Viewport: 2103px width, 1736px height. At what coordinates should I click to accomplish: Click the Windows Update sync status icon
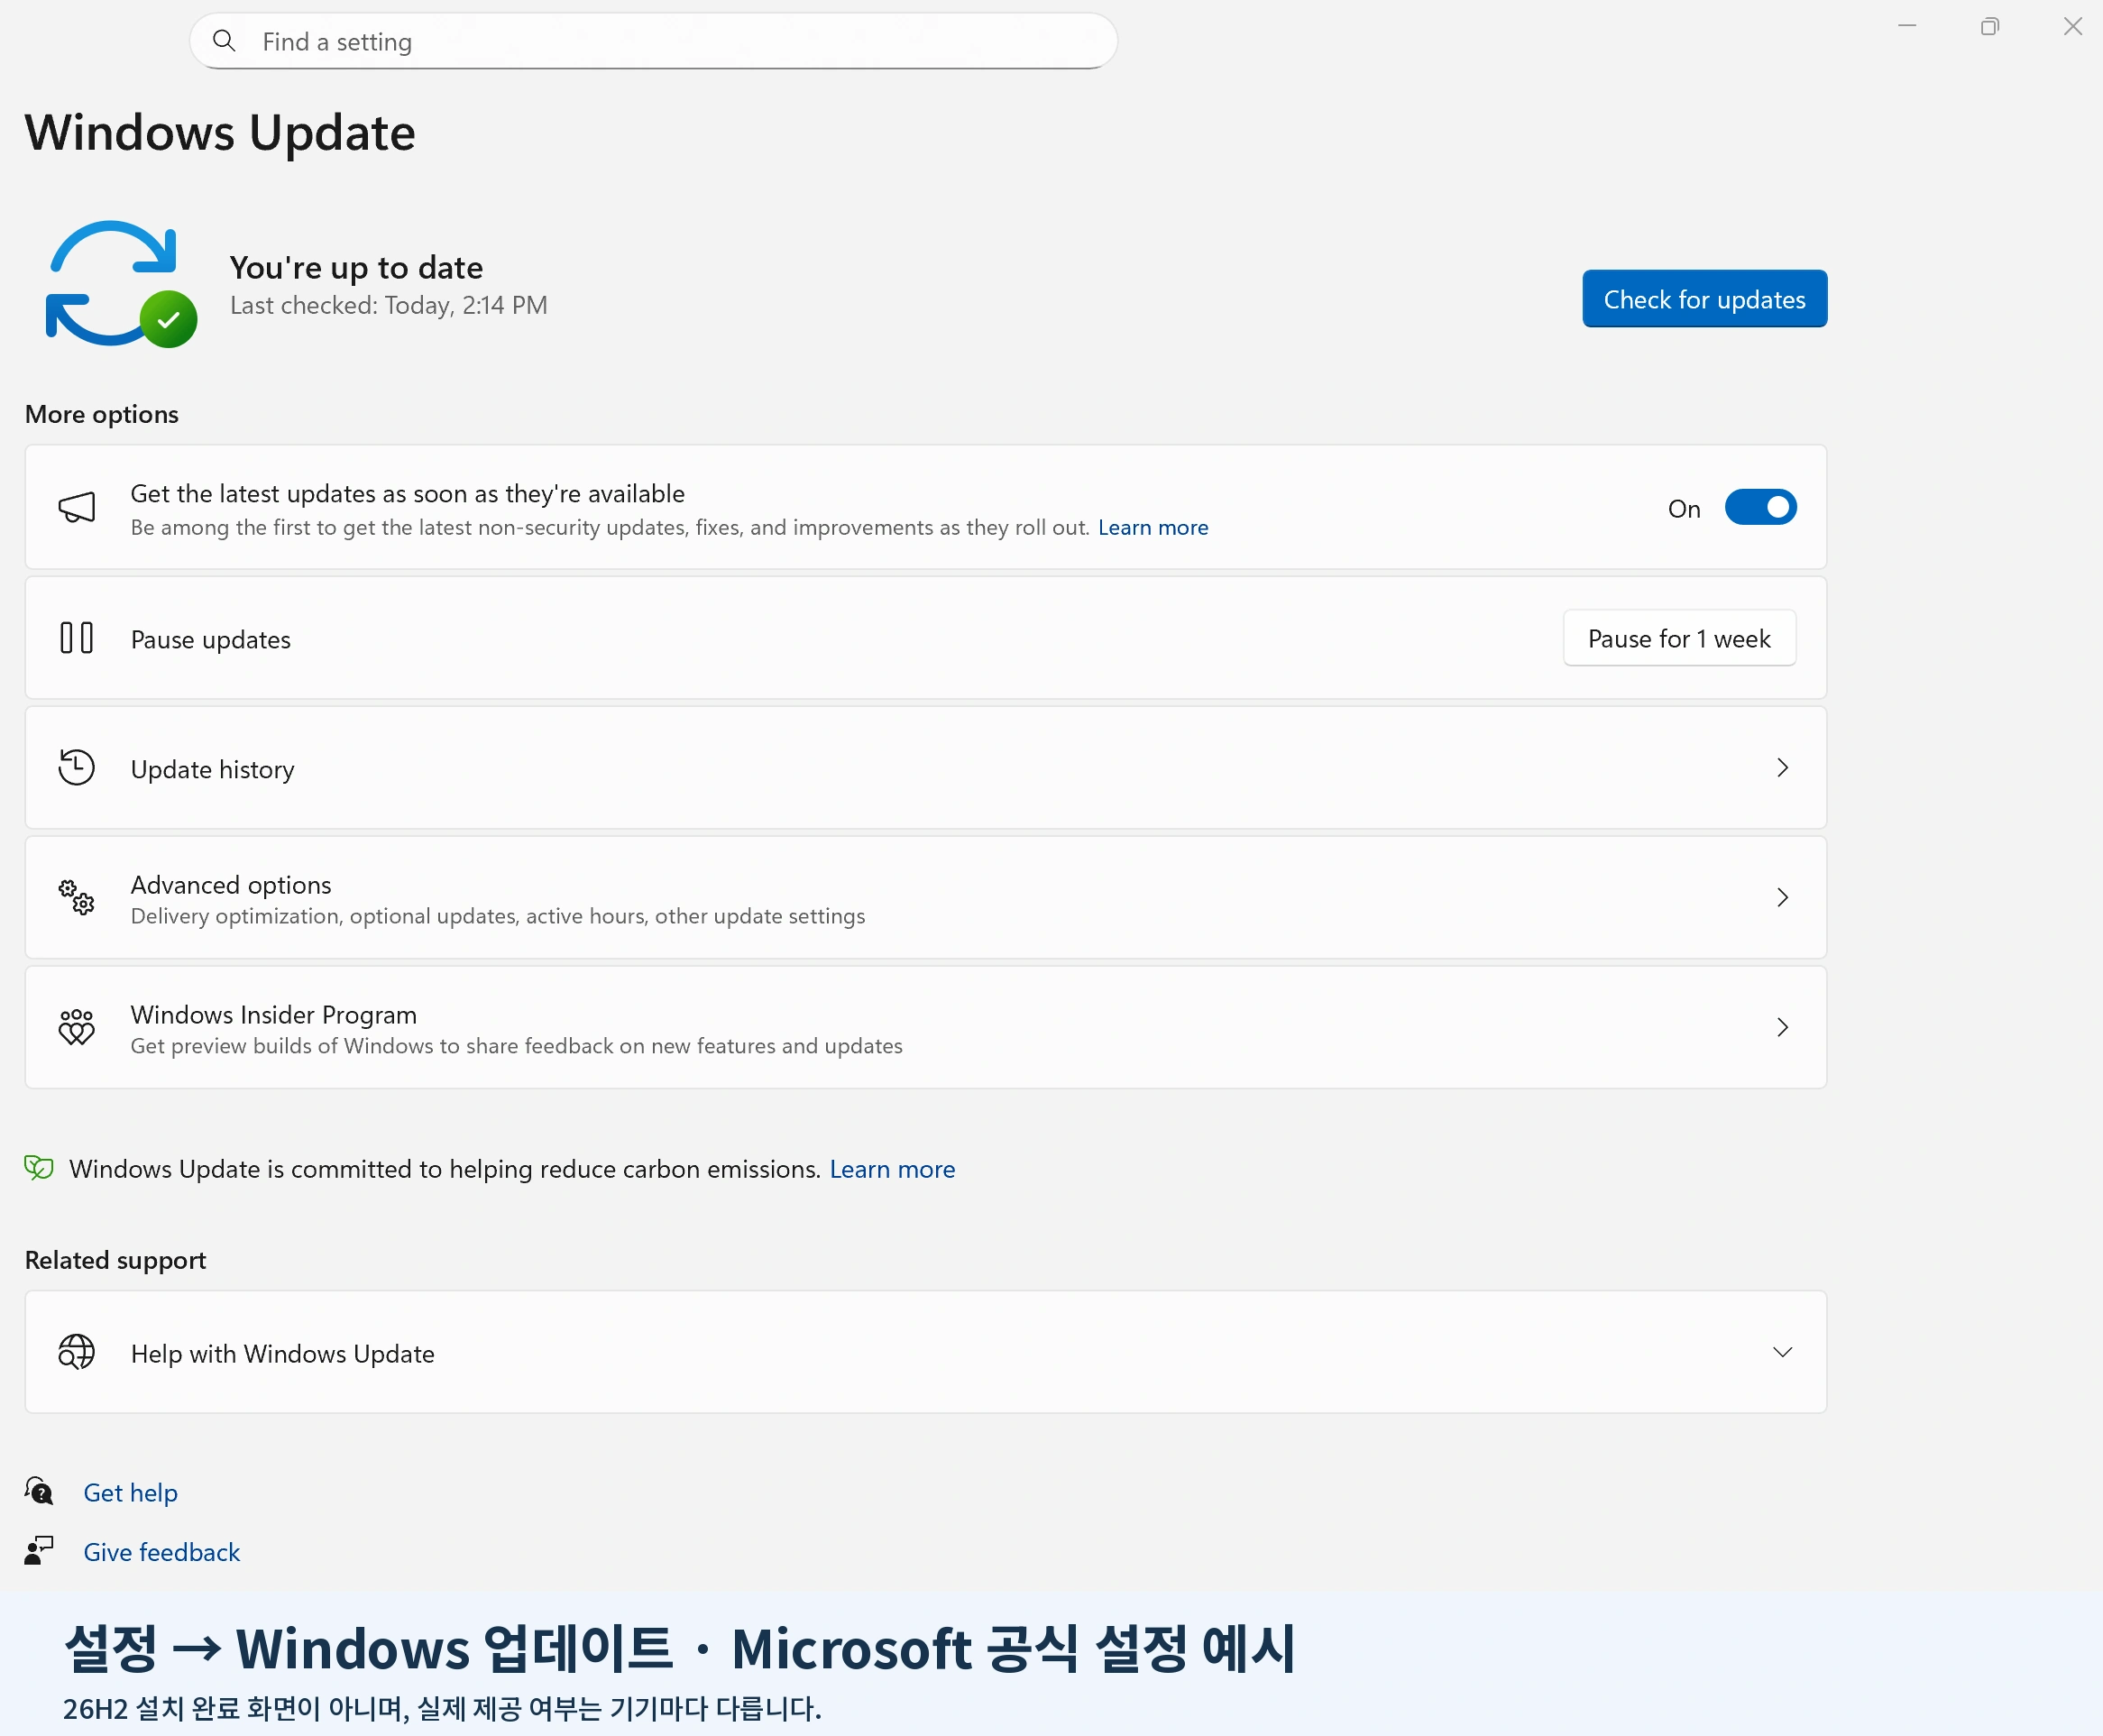[x=121, y=284]
